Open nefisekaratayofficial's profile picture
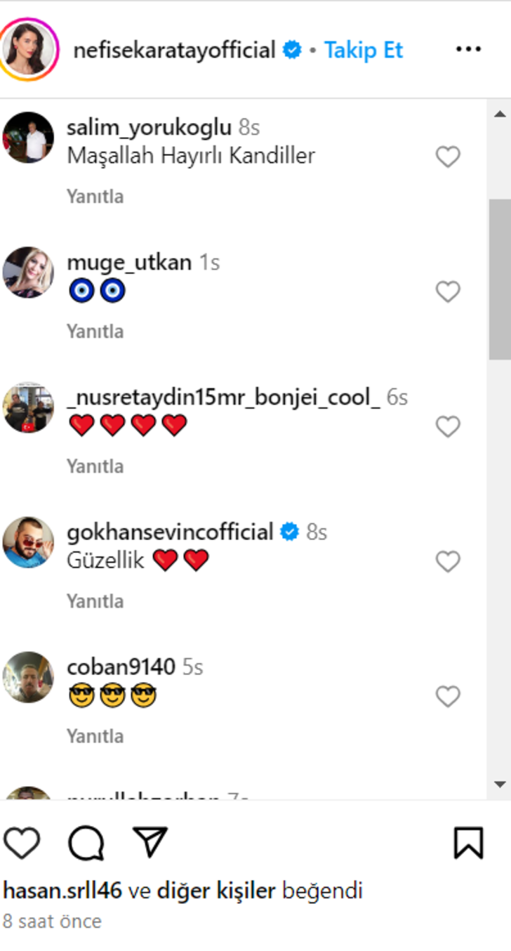 click(32, 48)
